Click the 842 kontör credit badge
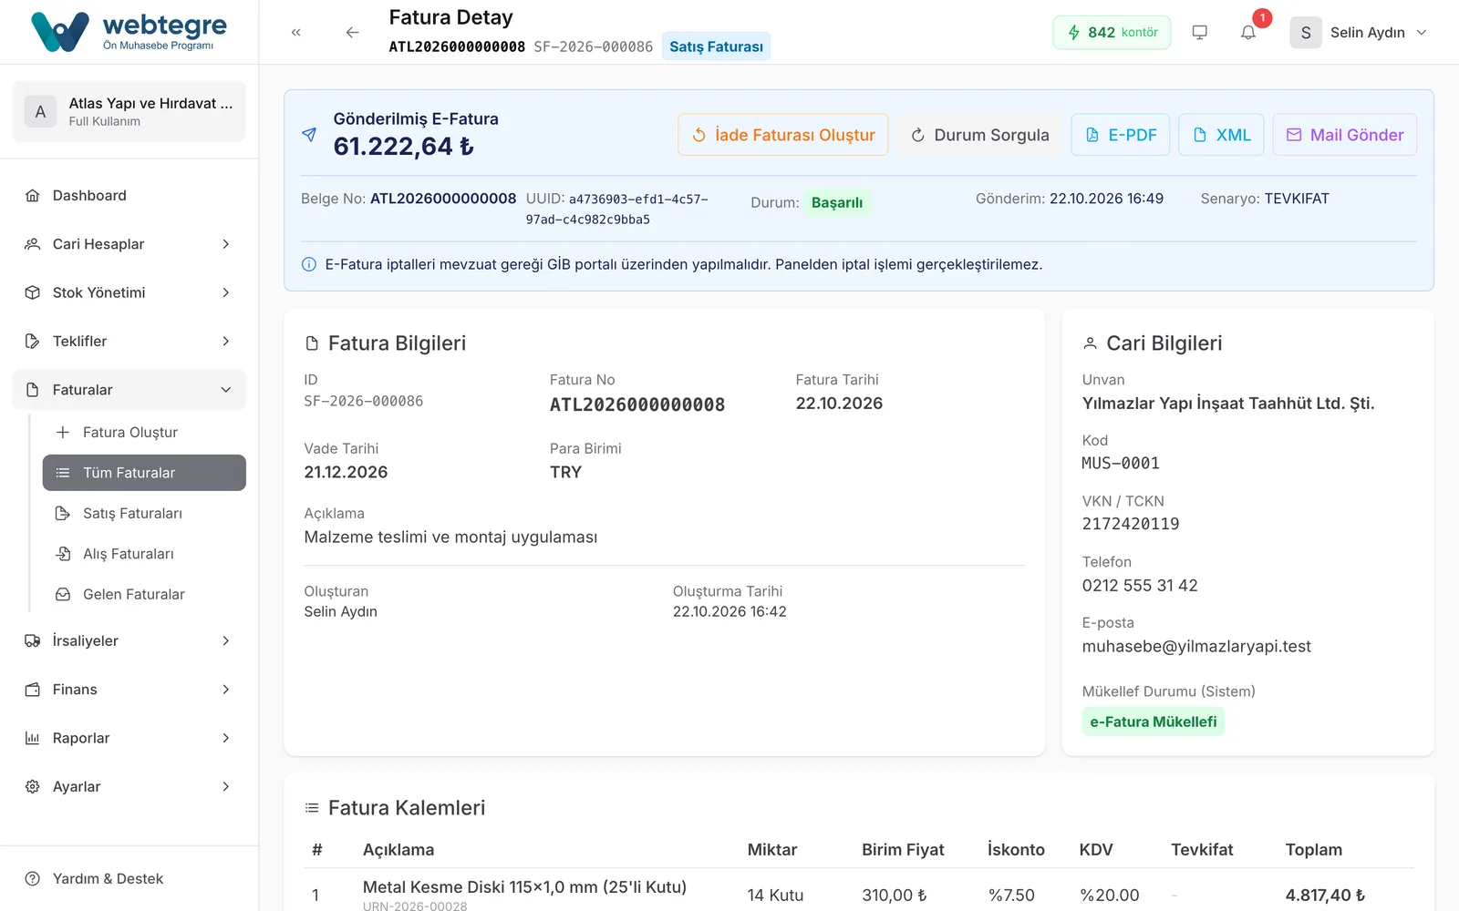Screen dimensions: 1459x911 [1112, 33]
